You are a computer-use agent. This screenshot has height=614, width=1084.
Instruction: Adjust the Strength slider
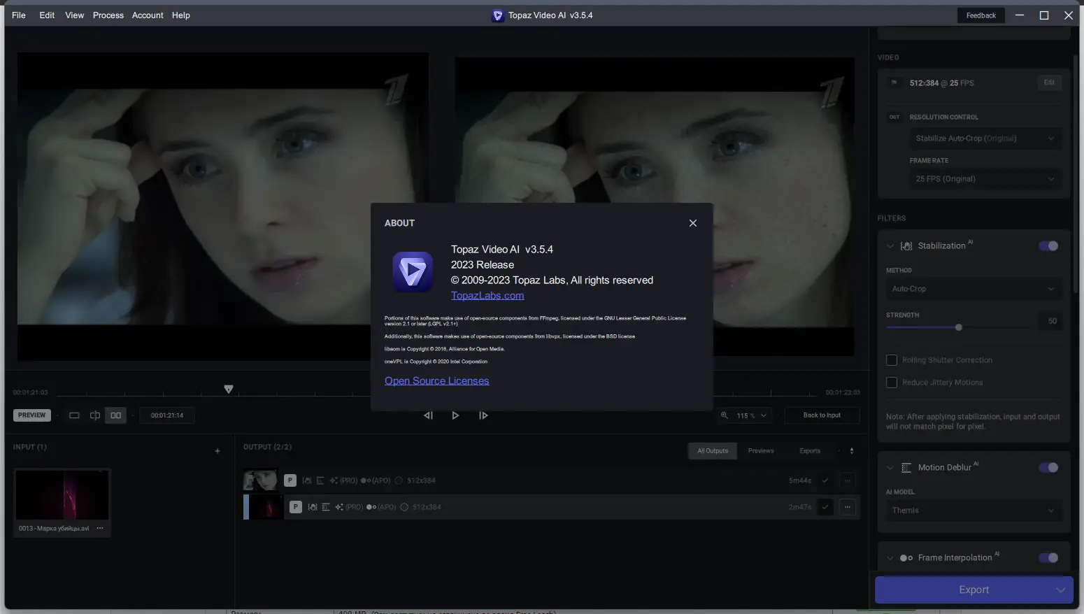pyautogui.click(x=958, y=327)
